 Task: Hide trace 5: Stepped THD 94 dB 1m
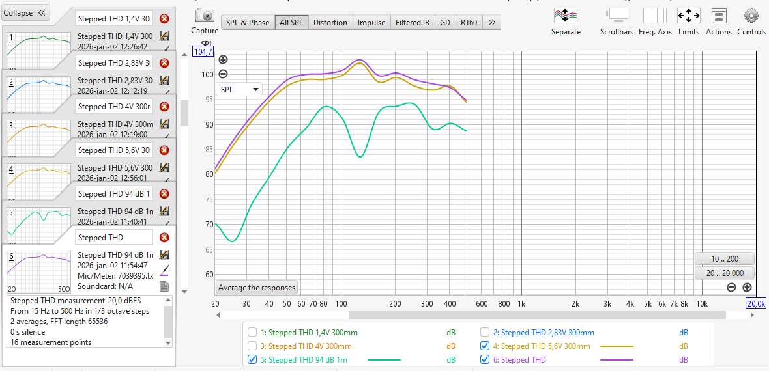[x=252, y=359]
